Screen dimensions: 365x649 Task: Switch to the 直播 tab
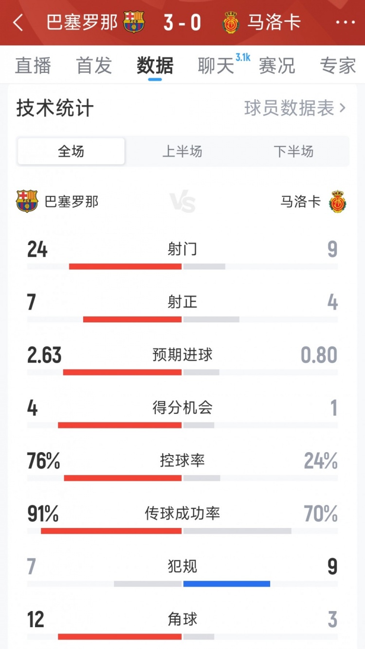pyautogui.click(x=33, y=66)
